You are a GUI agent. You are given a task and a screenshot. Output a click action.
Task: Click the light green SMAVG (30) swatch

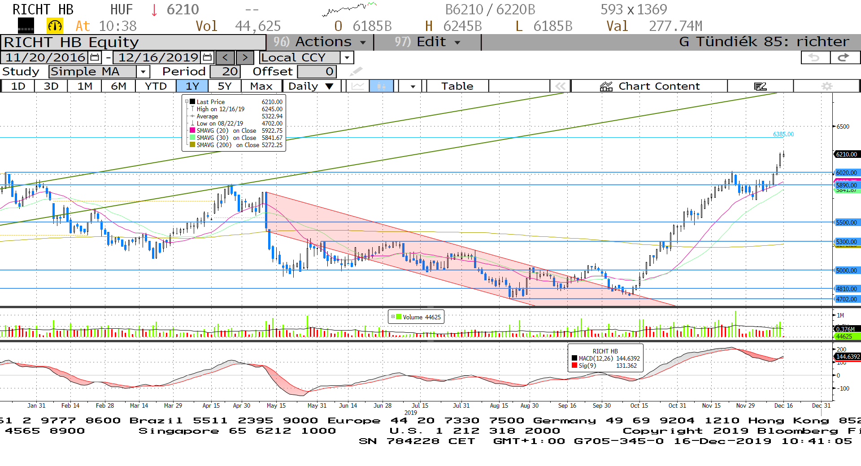coord(192,138)
